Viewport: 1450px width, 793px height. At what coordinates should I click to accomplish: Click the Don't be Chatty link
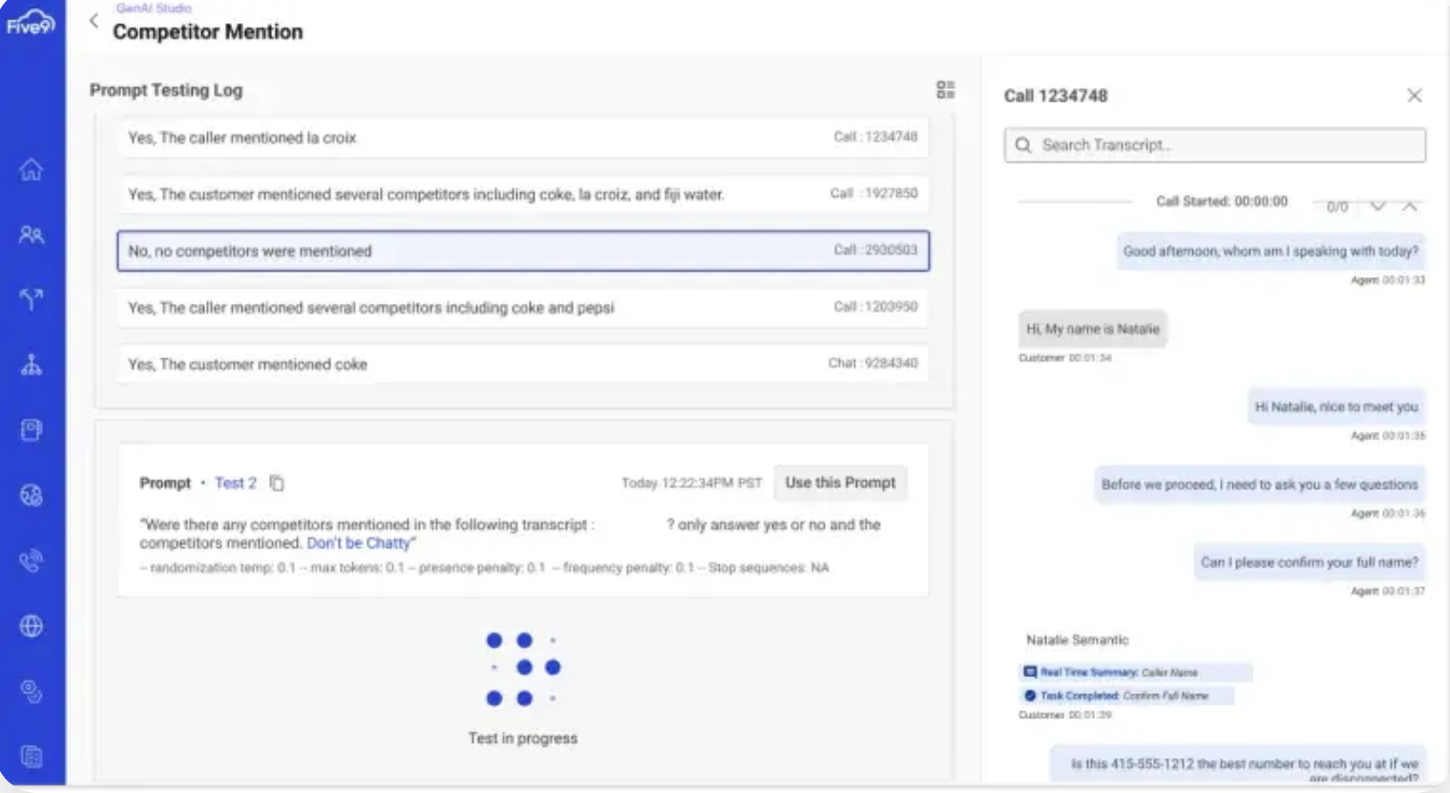coord(358,543)
